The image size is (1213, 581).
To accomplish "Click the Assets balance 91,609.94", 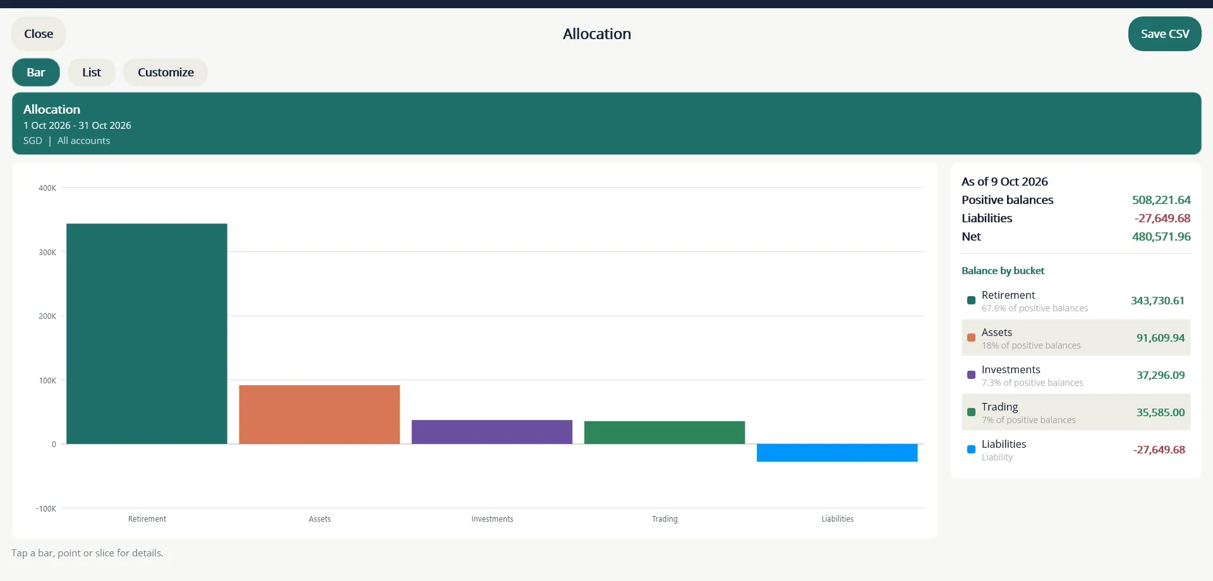I will pos(1161,338).
